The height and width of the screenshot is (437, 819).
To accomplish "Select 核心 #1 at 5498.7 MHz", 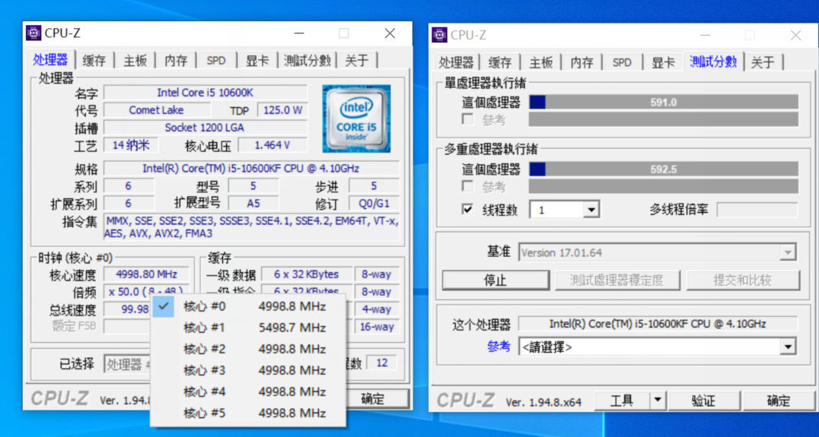I will pyautogui.click(x=247, y=328).
